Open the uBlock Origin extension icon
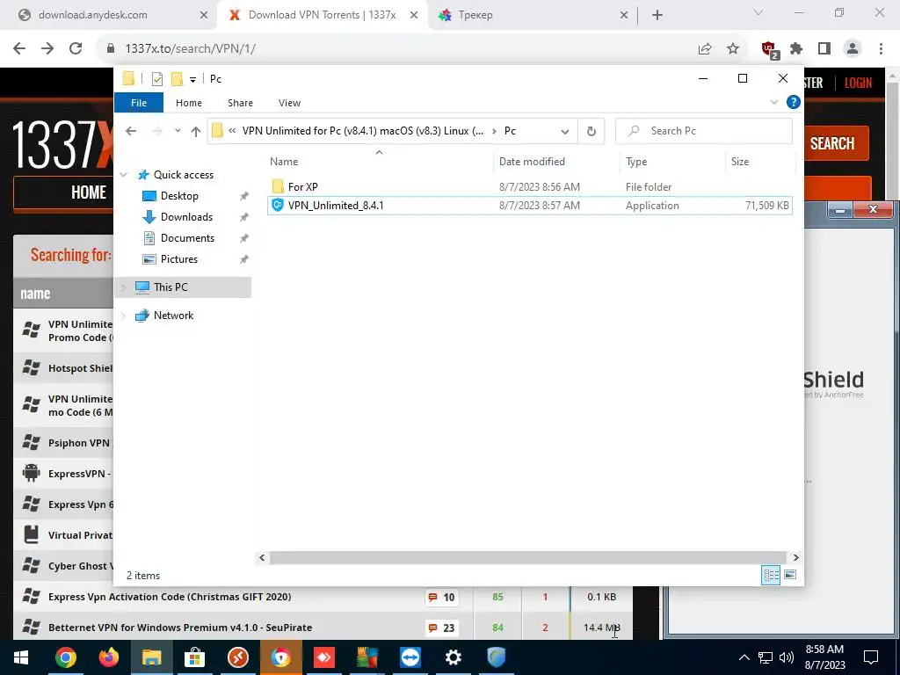The image size is (900, 675). [769, 49]
